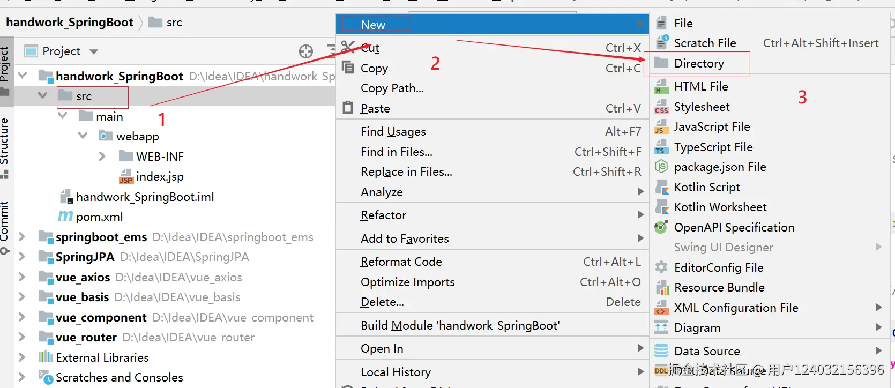This screenshot has height=388, width=895.
Task: Open the Structure tool window tab
Action: tap(5, 147)
